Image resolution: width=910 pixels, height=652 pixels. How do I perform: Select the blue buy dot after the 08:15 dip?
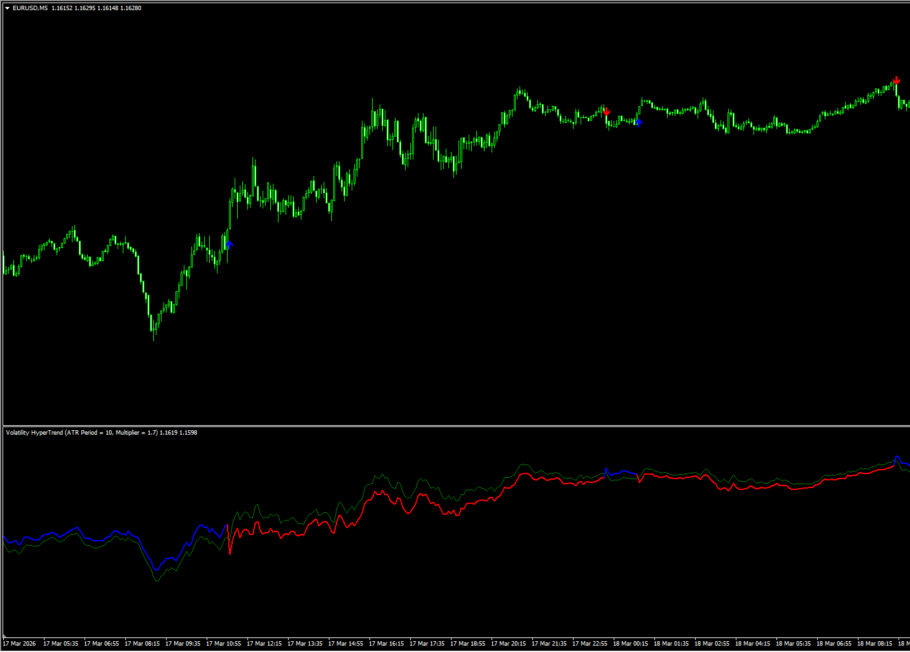point(229,243)
